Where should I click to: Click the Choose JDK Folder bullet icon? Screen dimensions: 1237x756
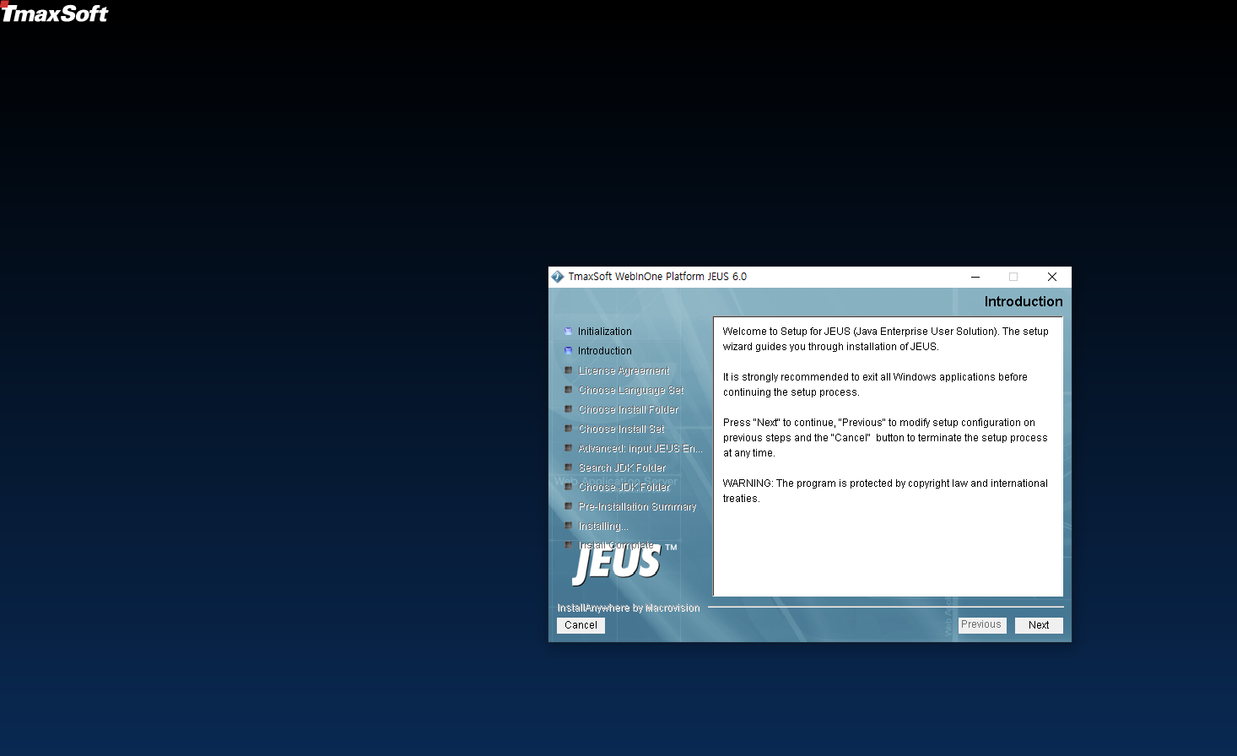(568, 486)
